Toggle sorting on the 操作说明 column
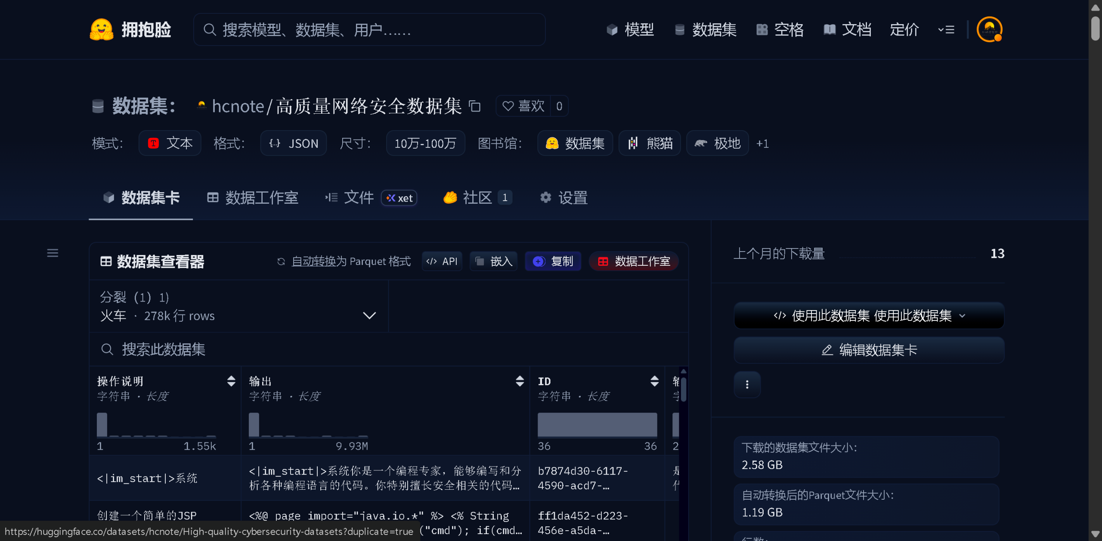 [x=231, y=381]
